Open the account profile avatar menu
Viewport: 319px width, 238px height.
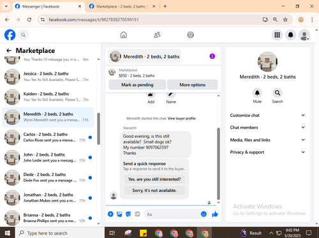point(304,35)
